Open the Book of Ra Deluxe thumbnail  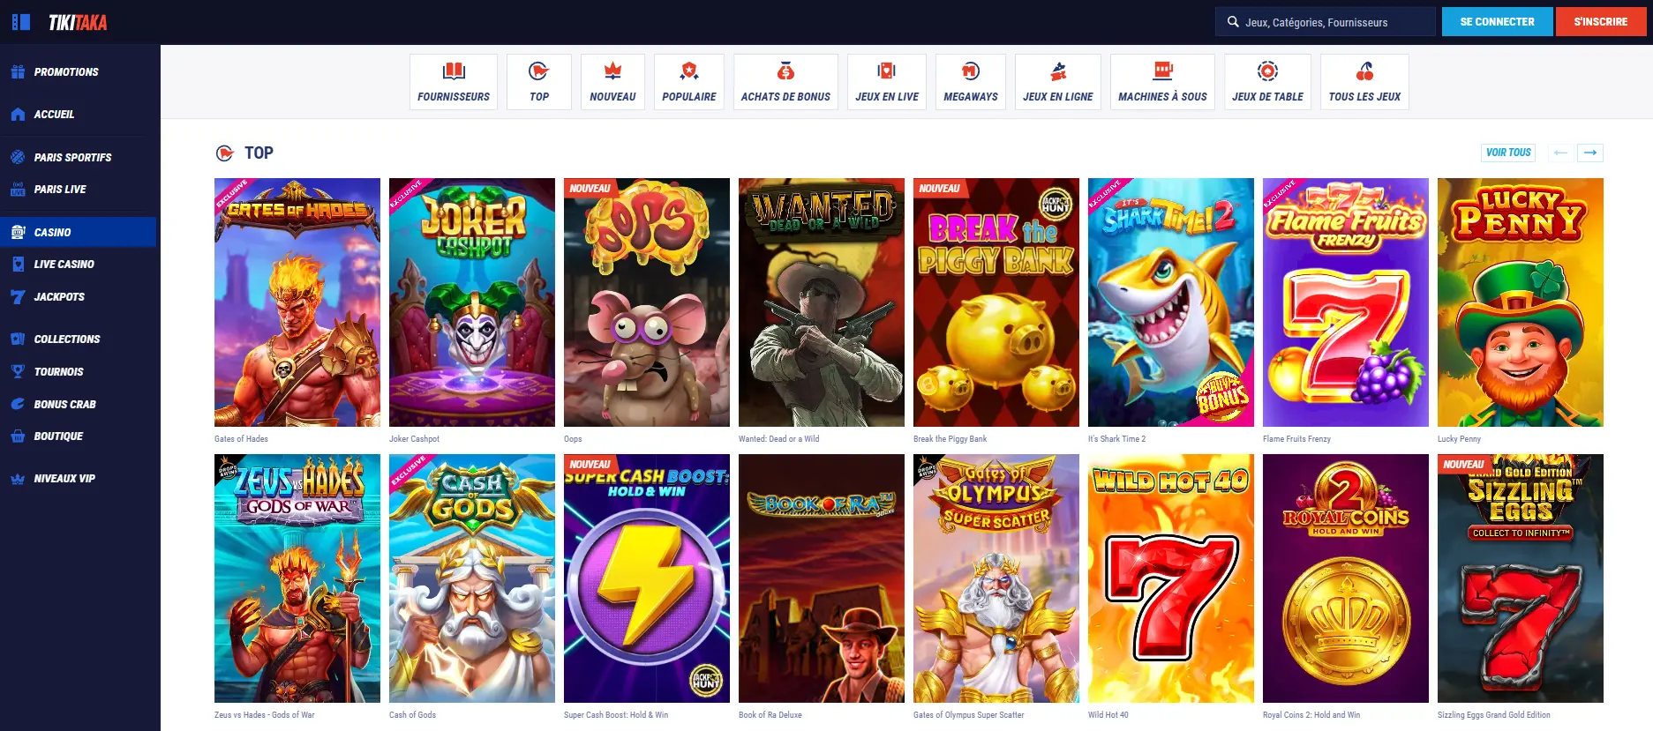pyautogui.click(x=822, y=578)
